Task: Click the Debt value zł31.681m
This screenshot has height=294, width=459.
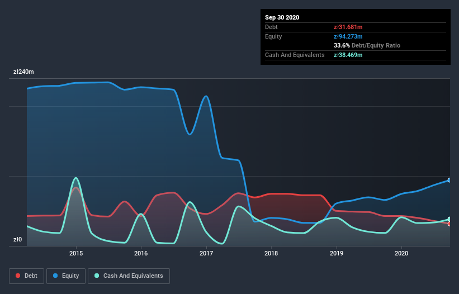Action: tap(348, 27)
